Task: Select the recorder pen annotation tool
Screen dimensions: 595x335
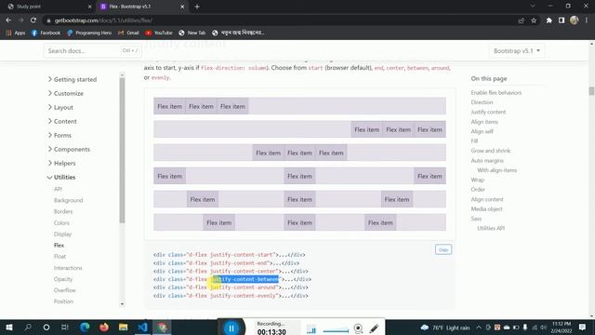Action: 374,328
